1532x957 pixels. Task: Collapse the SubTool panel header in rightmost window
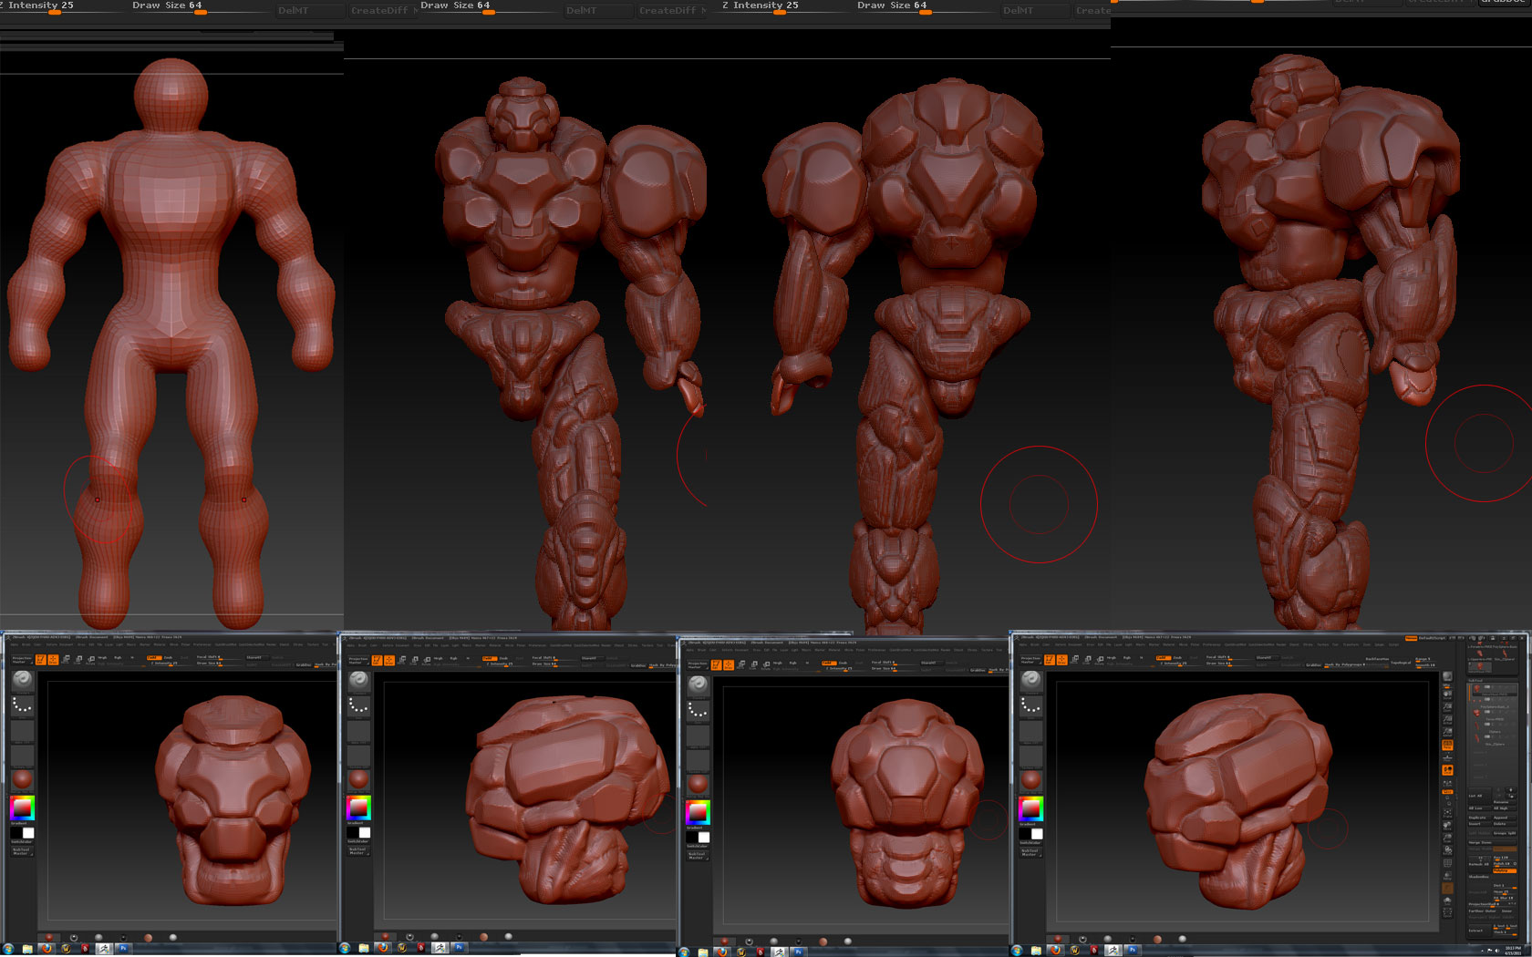[1492, 681]
